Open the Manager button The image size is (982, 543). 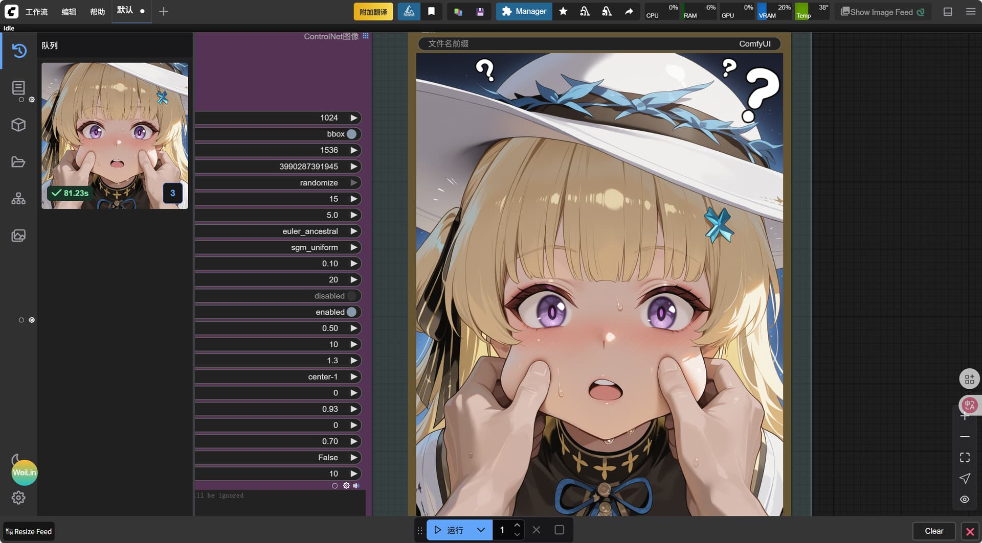(x=524, y=11)
